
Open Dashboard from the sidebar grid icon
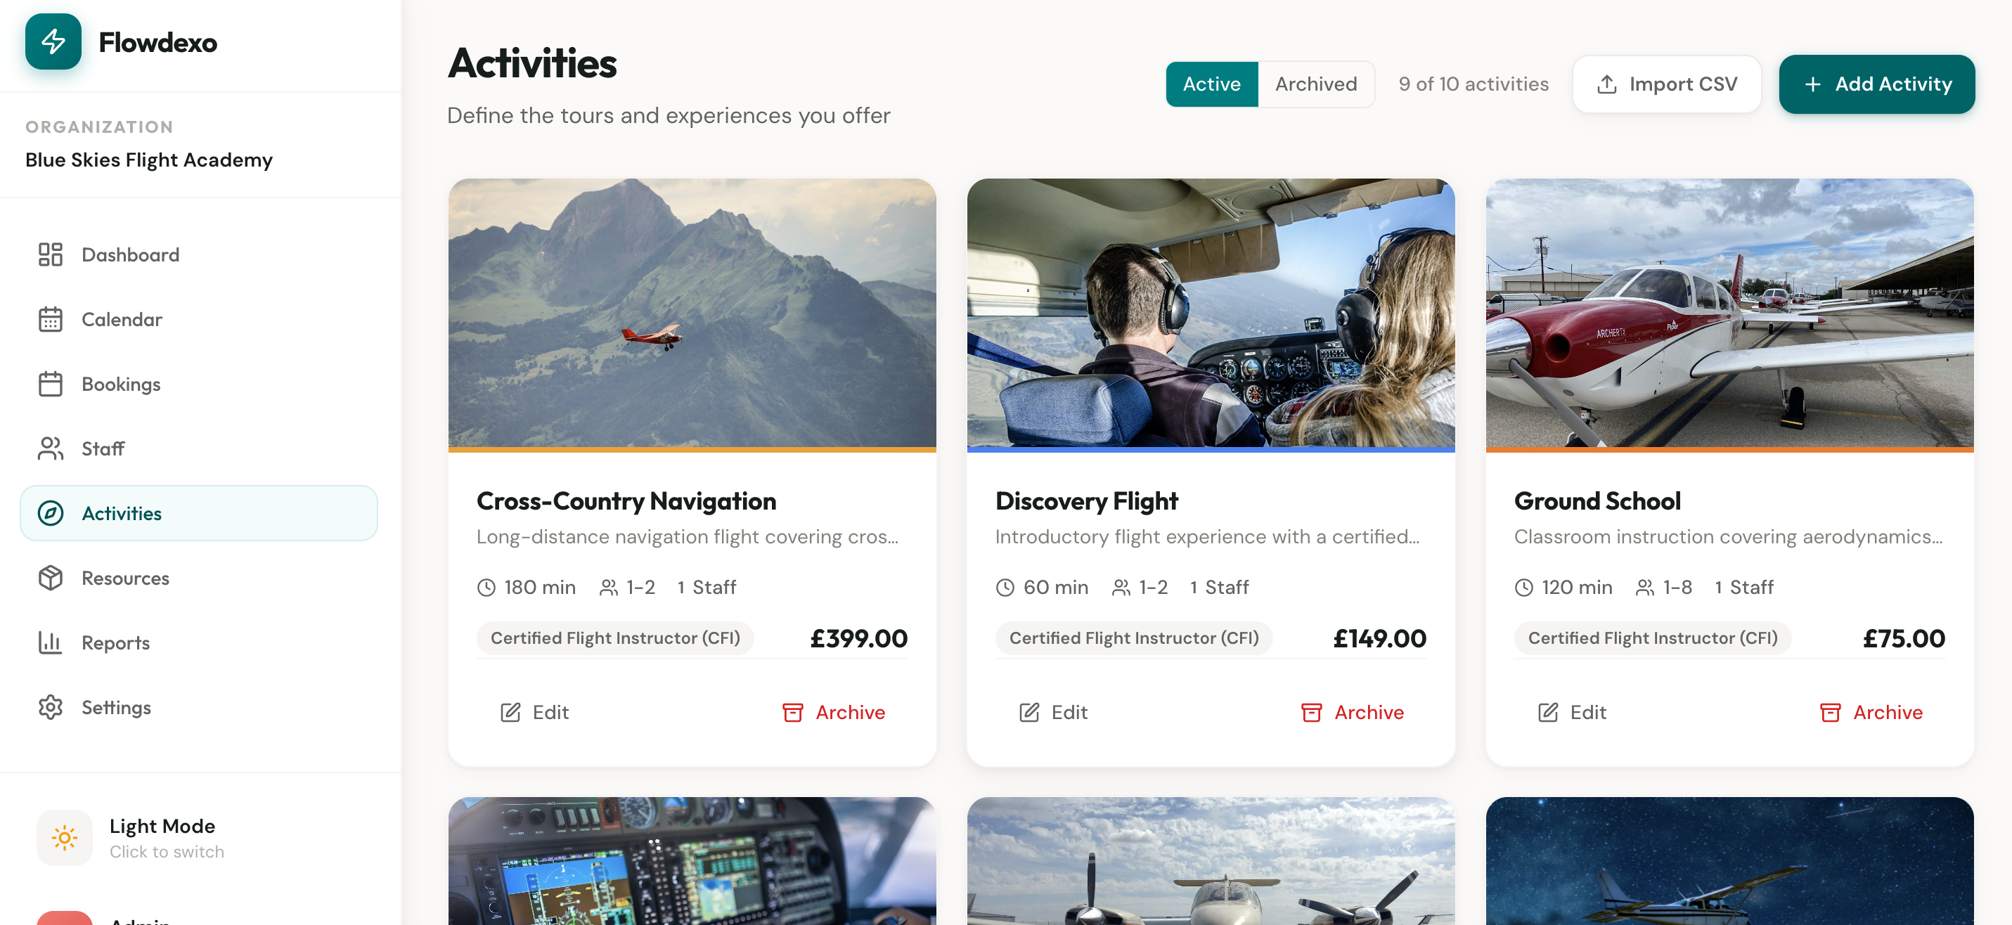pos(51,254)
